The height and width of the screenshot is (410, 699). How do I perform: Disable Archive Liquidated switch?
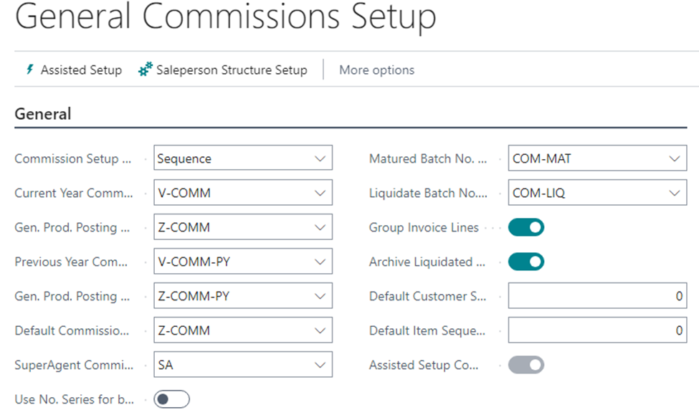526,262
